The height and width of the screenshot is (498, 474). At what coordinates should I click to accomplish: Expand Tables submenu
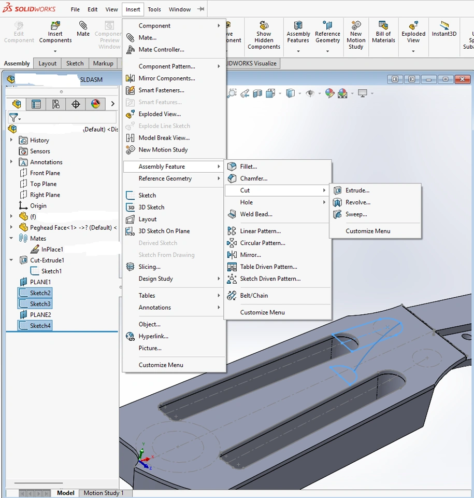click(174, 295)
